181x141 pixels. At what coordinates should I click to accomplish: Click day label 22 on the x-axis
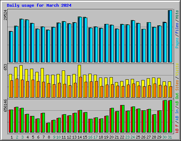click(x=122, y=137)
